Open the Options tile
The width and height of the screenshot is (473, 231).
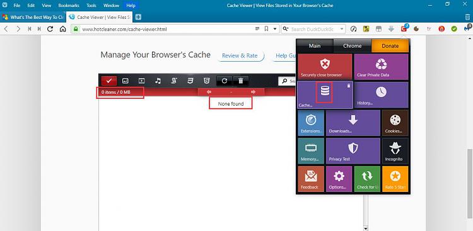(x=339, y=179)
